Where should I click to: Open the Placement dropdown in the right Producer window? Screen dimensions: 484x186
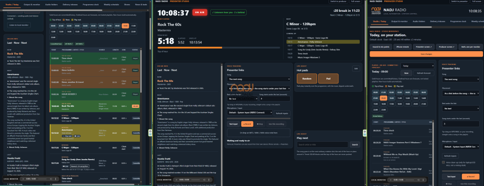[x=461, y=93]
